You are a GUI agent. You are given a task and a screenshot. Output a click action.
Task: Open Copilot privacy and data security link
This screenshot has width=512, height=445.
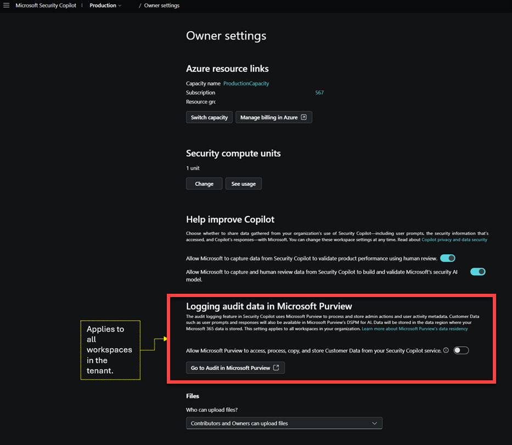(x=454, y=239)
